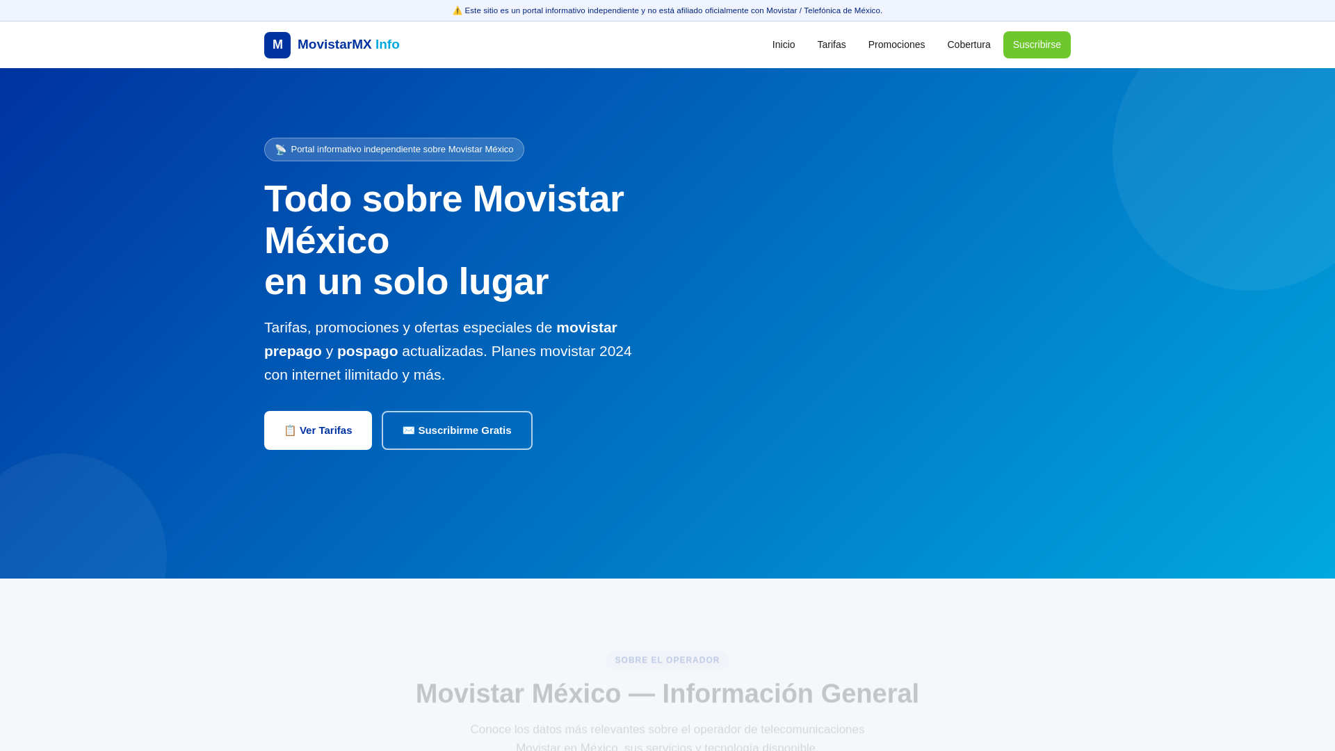The width and height of the screenshot is (1335, 751).
Task: Click the 'SOBRE EL OPERADOR' section label
Action: tap(667, 660)
